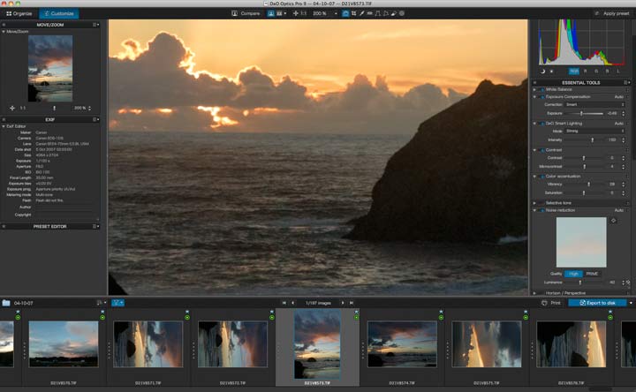Toggle Color accentuation on/off
The height and width of the screenshot is (392, 636).
tap(541, 177)
